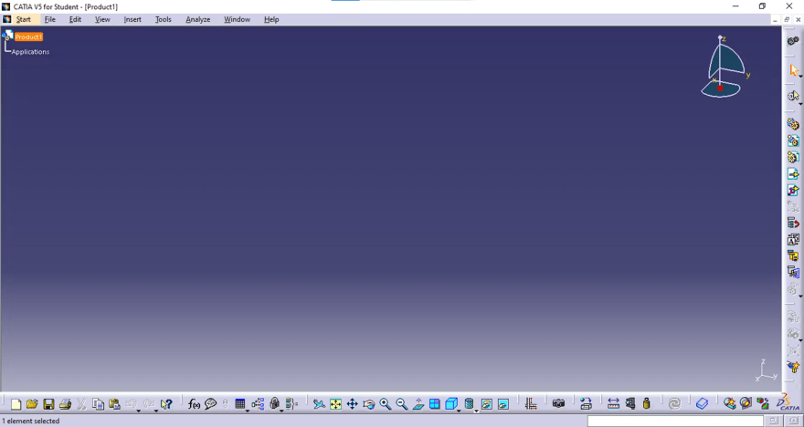This screenshot has height=427, width=804.
Task: Click the Quick Print printer icon
Action: [65, 404]
